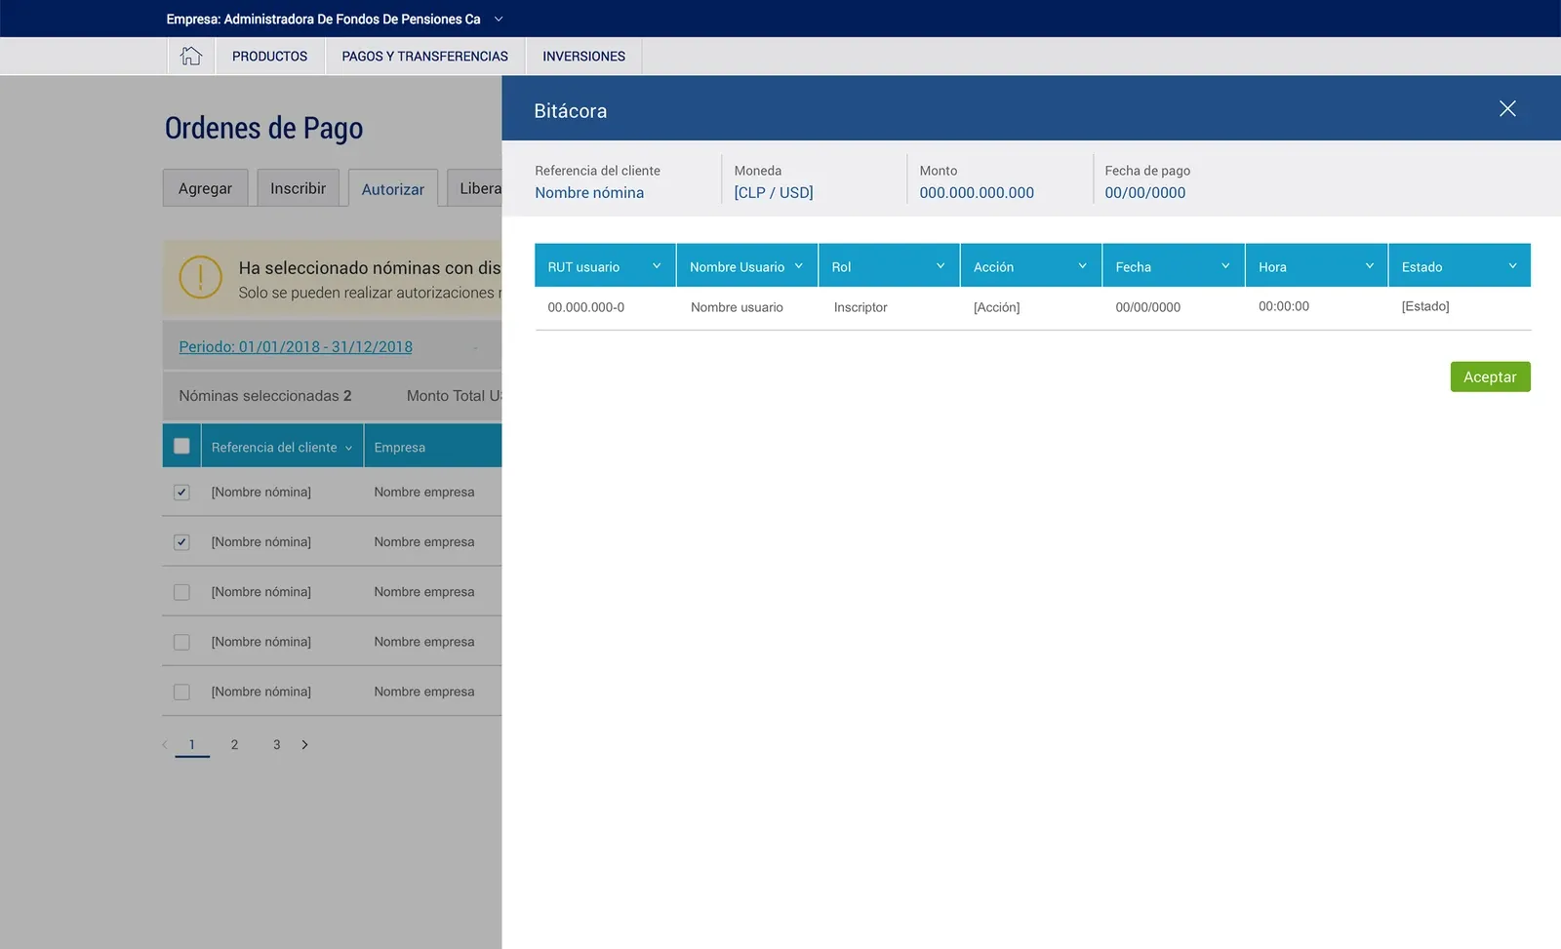Image resolution: width=1561 pixels, height=949 pixels.
Task: Go to page 1 in pagination
Action: (192, 744)
